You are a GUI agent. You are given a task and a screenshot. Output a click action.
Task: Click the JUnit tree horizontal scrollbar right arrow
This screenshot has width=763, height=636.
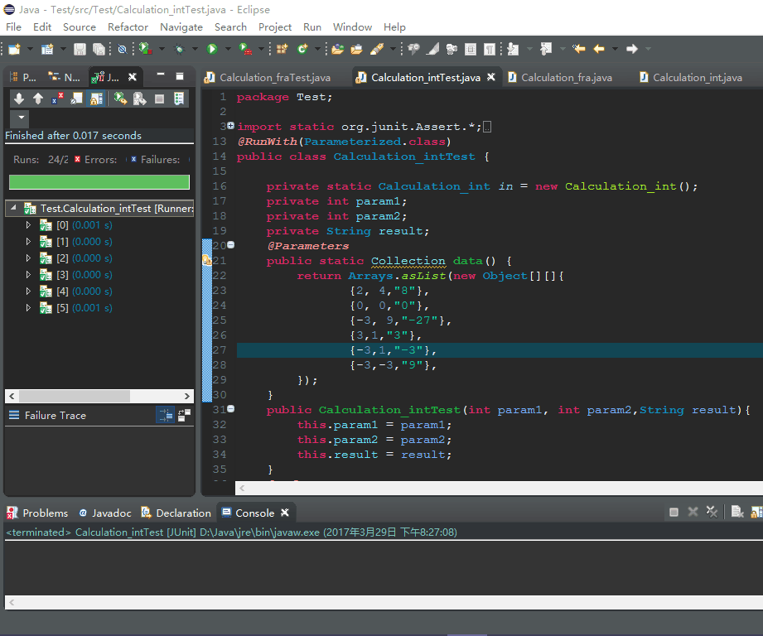click(x=187, y=397)
